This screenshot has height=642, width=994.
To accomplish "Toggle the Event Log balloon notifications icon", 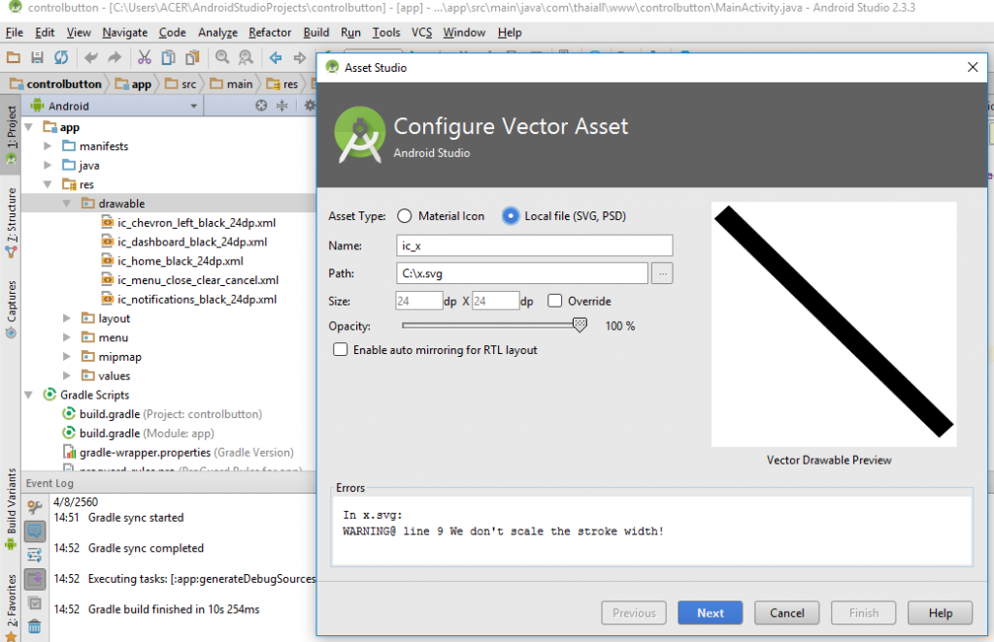I will tap(35, 530).
